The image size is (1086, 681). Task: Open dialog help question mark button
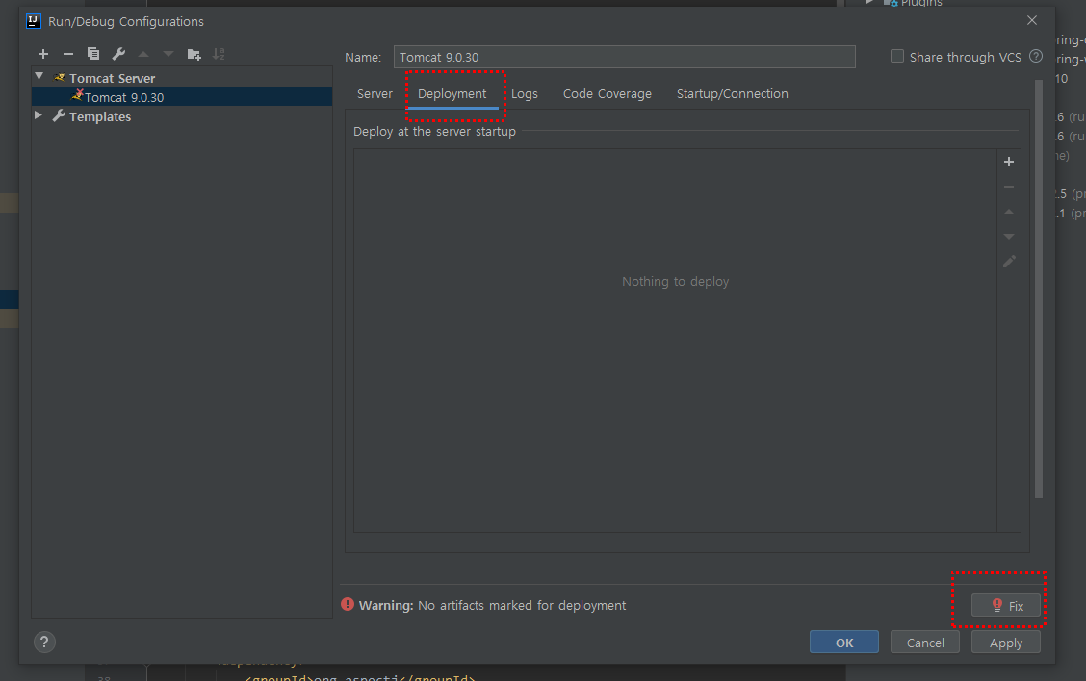(x=44, y=643)
